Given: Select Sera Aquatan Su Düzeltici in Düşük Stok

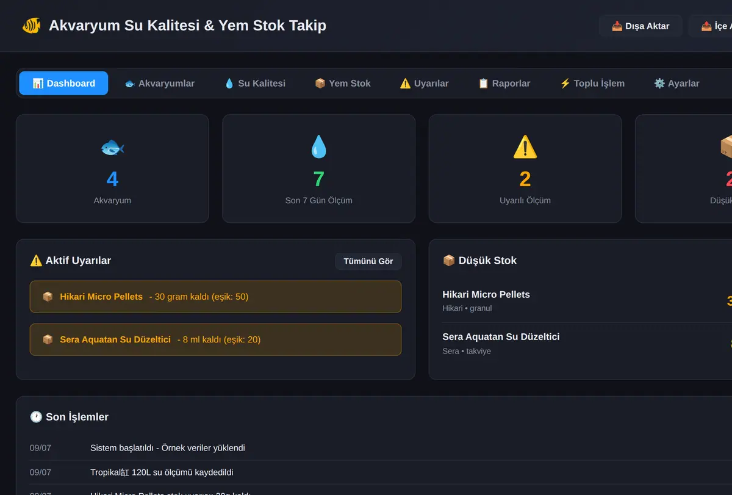Looking at the screenshot, I should pos(501,336).
